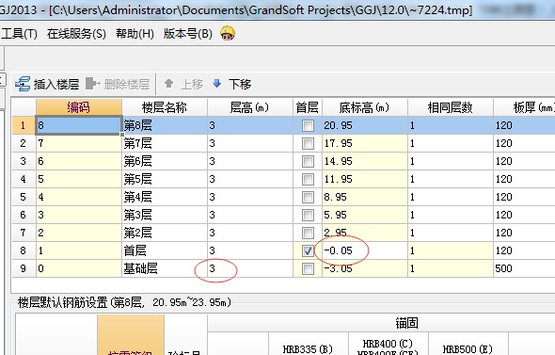
Task: Click the 编码 column header
Action: (x=79, y=107)
